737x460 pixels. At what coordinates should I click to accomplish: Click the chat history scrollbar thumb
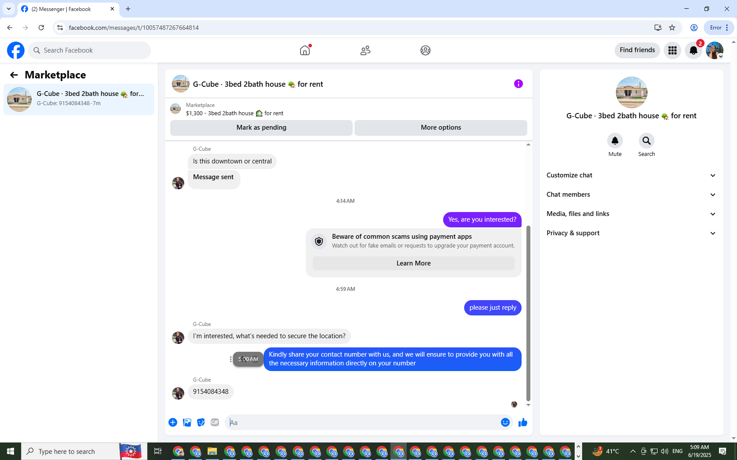(528, 313)
